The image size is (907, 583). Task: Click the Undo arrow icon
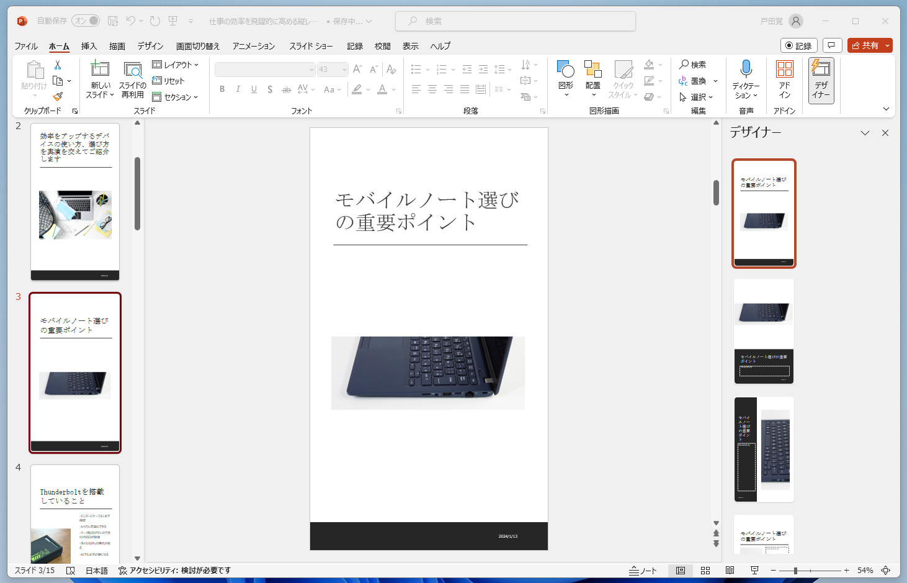130,20
